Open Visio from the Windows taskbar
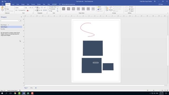This screenshot has width=169, height=95. [24, 93]
